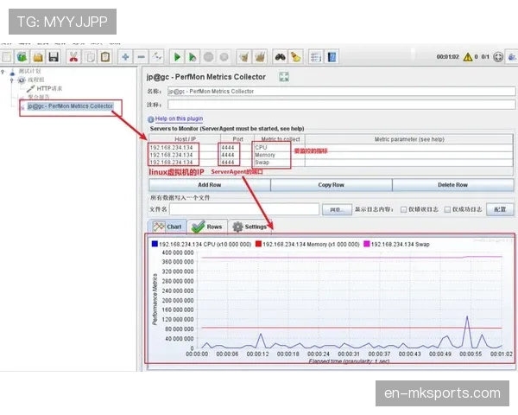
Task: Click the Add Row button
Action: pyautogui.click(x=209, y=185)
